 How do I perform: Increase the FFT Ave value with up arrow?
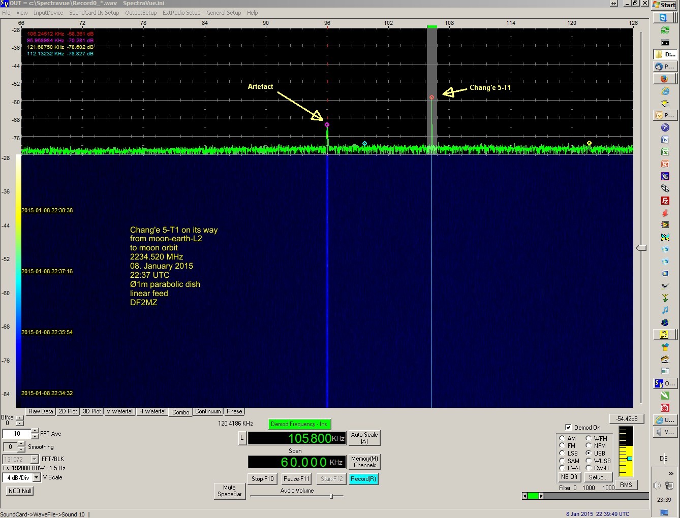click(x=35, y=431)
